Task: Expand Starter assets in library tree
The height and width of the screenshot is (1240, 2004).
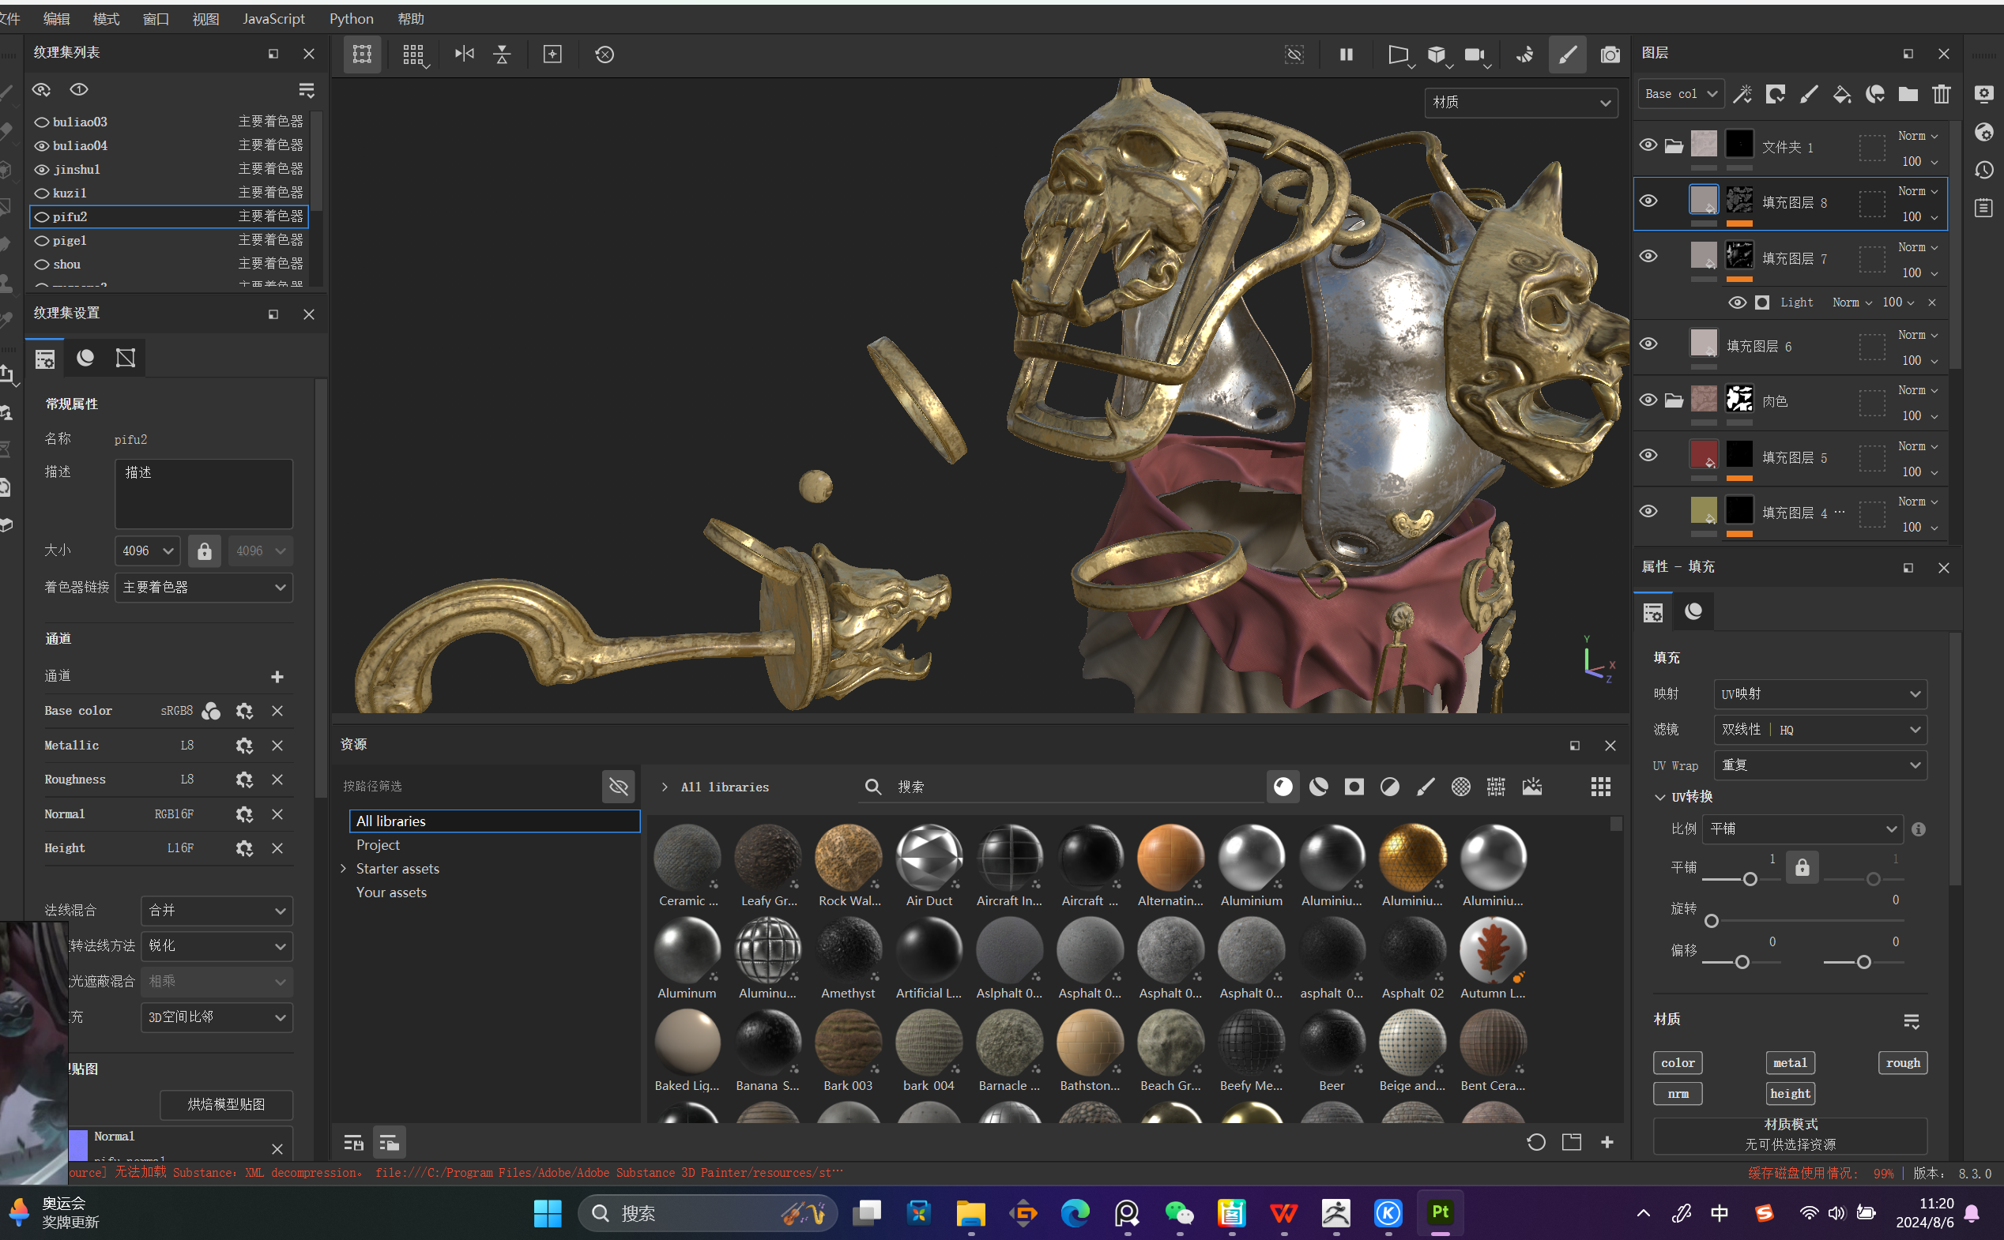Action: pyautogui.click(x=344, y=869)
